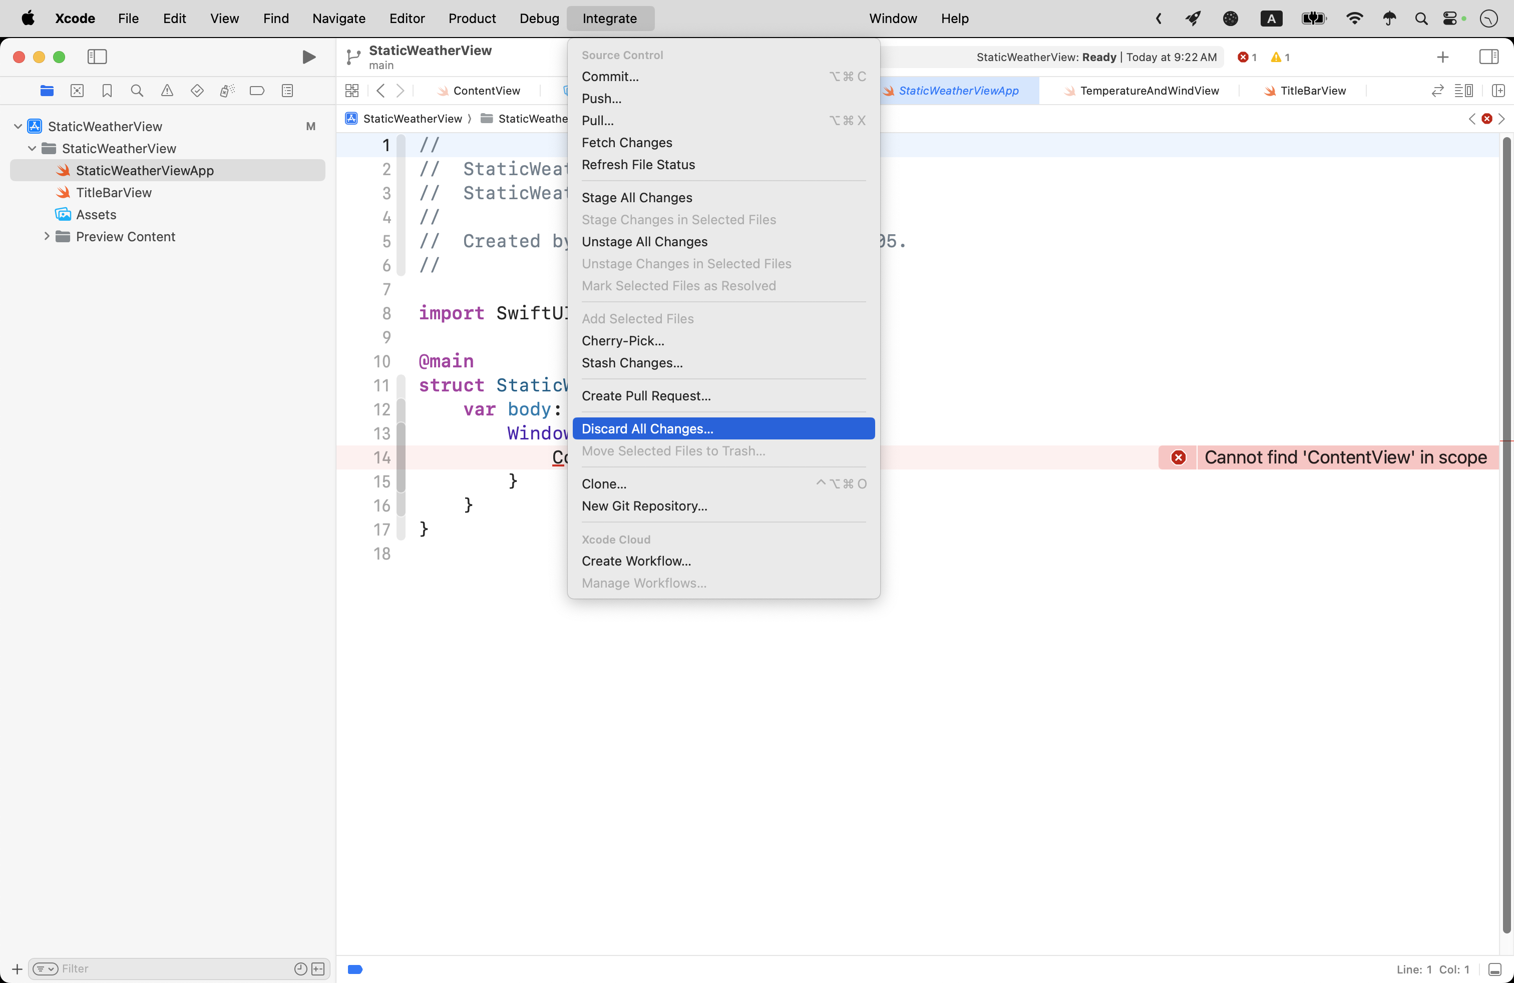Open the Report navigator icon
1514x983 pixels.
(x=287, y=91)
